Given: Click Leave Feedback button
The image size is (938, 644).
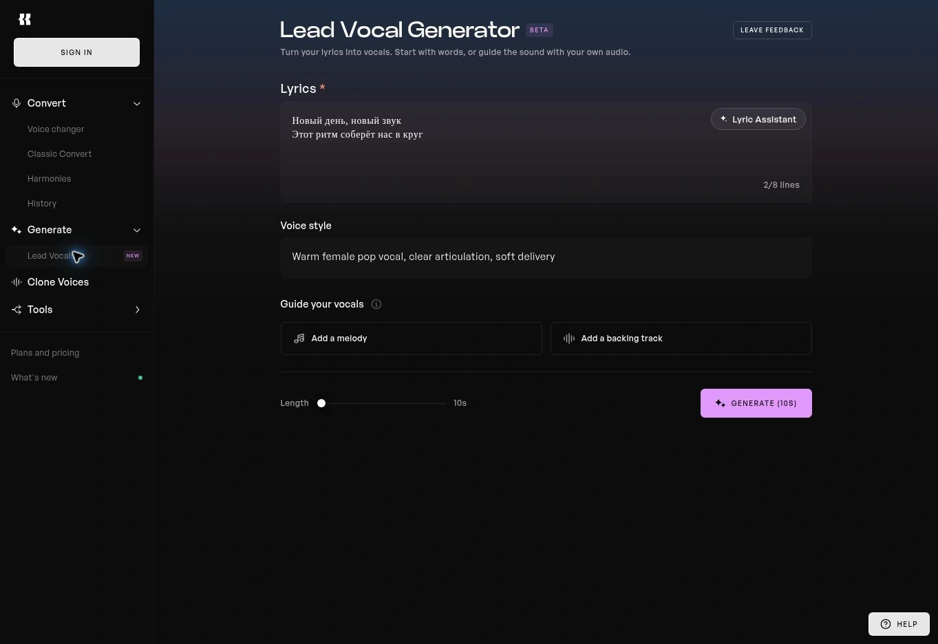Looking at the screenshot, I should tap(772, 30).
